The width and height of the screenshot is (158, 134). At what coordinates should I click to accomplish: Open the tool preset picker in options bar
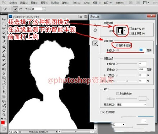click(6, 9)
